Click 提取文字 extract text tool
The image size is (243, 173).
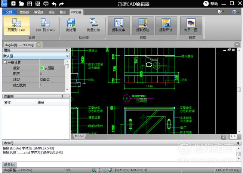coord(119,25)
